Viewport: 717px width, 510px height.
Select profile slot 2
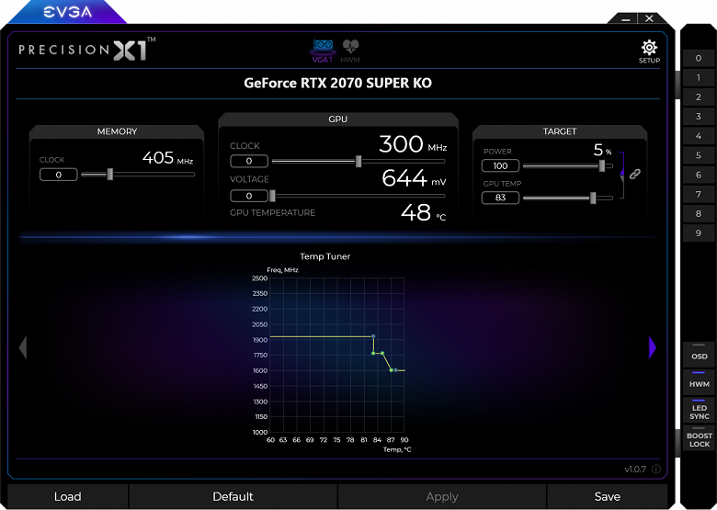pyautogui.click(x=699, y=96)
